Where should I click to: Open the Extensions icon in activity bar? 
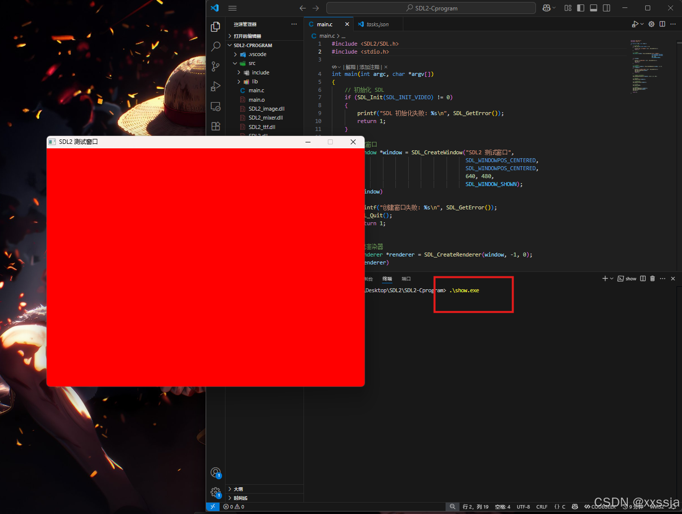pyautogui.click(x=216, y=126)
